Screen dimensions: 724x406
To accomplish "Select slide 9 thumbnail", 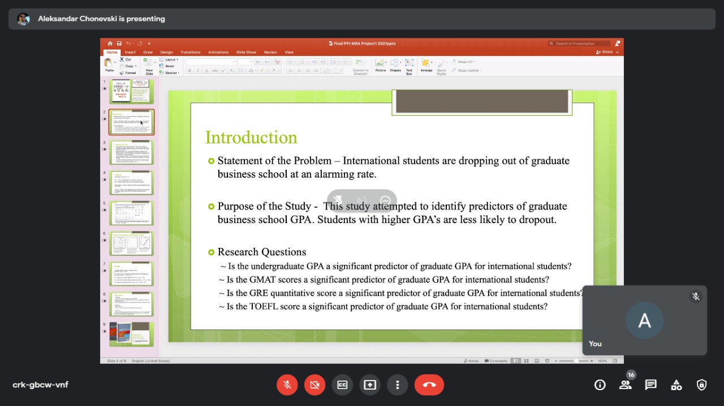I will pyautogui.click(x=131, y=334).
